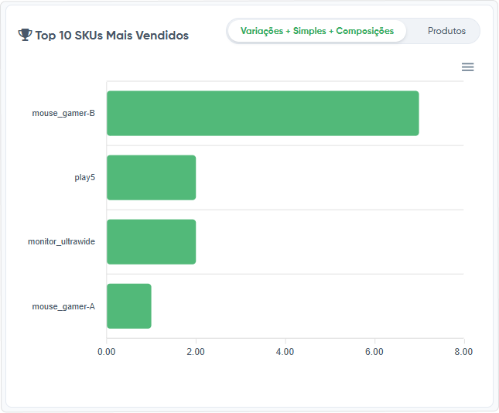Select the Variações + Simples + Composições option
This screenshot has width=499, height=413.
point(316,31)
